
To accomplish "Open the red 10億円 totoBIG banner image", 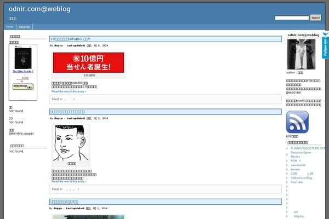I will [x=88, y=62].
